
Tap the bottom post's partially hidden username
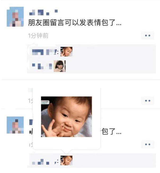point(31,122)
